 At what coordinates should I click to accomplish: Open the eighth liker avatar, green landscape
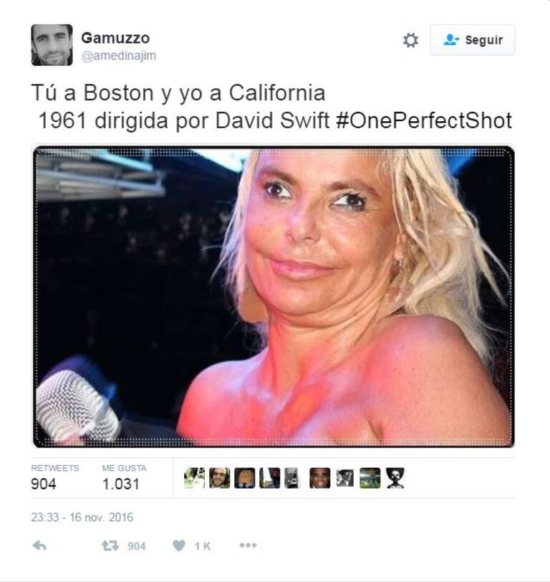370,478
